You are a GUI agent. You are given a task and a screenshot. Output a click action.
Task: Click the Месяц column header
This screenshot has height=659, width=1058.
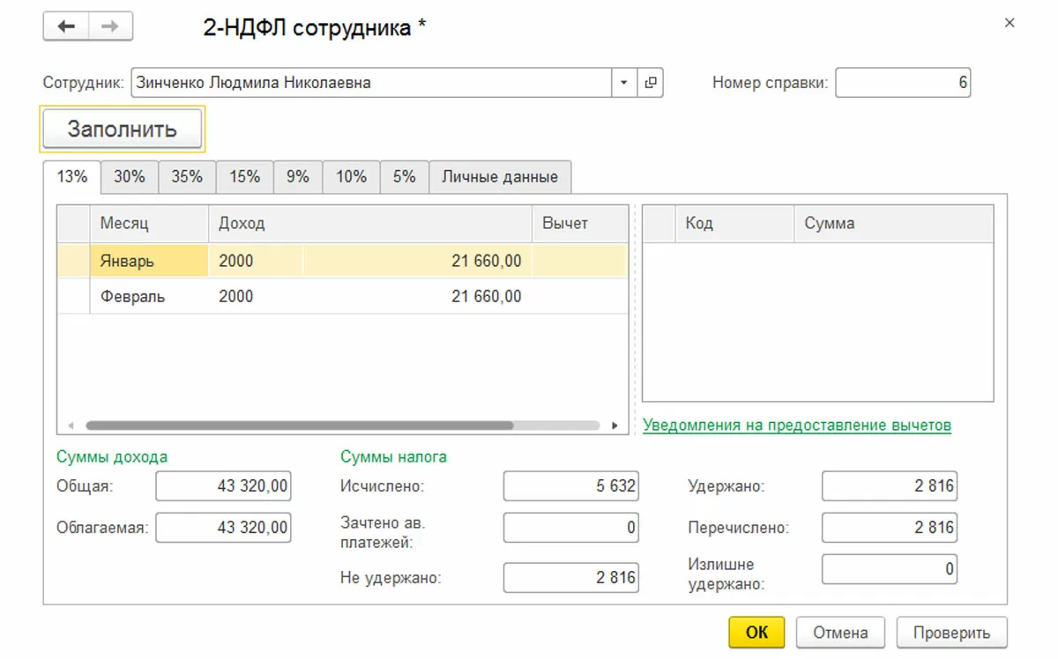pyautogui.click(x=149, y=224)
